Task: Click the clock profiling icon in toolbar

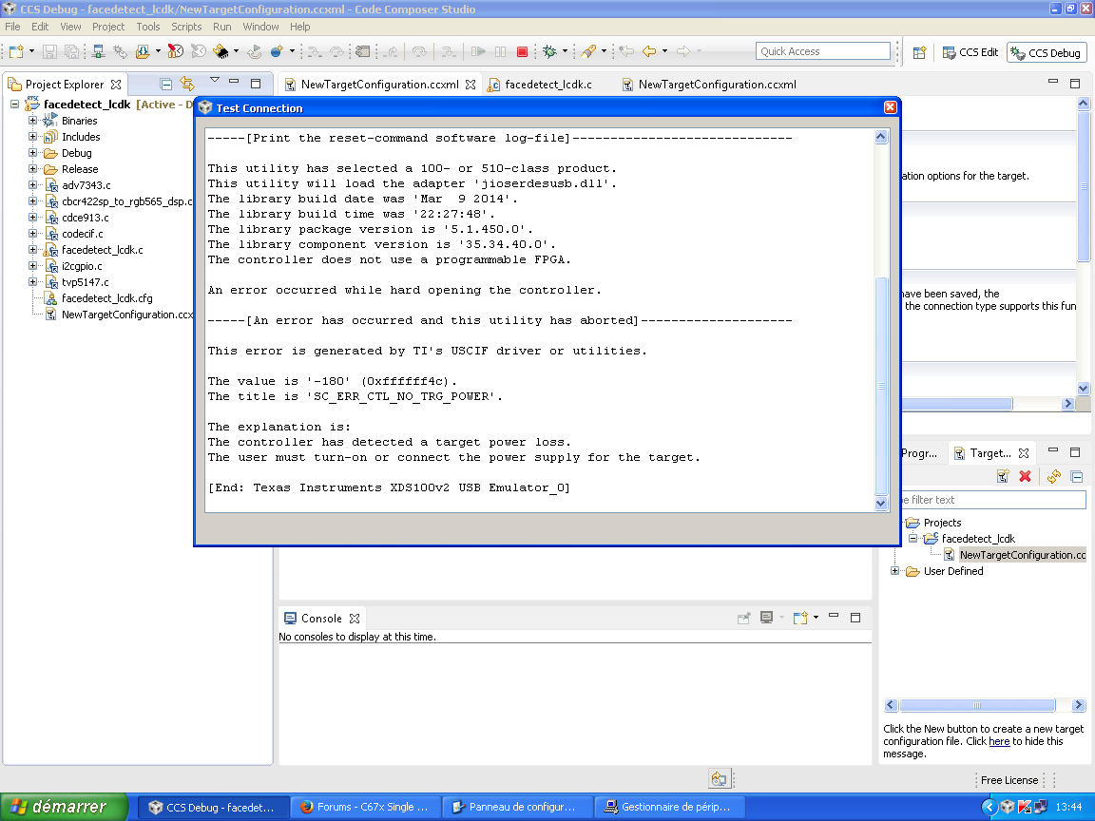Action: tap(175, 51)
